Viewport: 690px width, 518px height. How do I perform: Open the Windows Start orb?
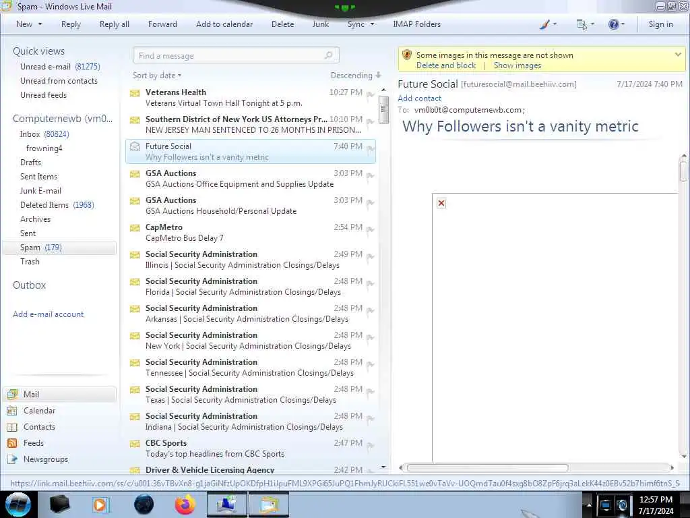tap(18, 505)
